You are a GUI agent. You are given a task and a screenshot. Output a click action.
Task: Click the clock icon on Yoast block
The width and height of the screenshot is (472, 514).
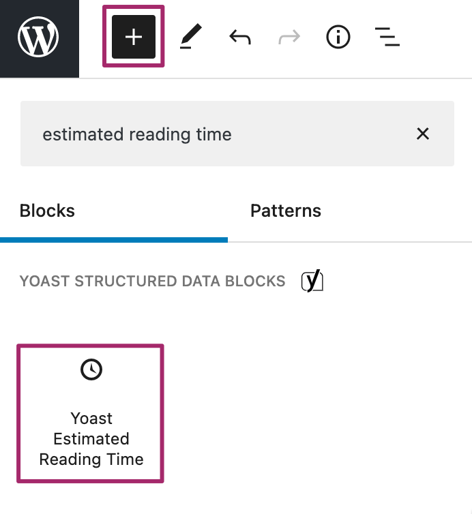tap(91, 369)
